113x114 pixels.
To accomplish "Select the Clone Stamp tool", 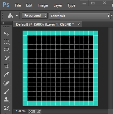I will (x=6, y=100).
